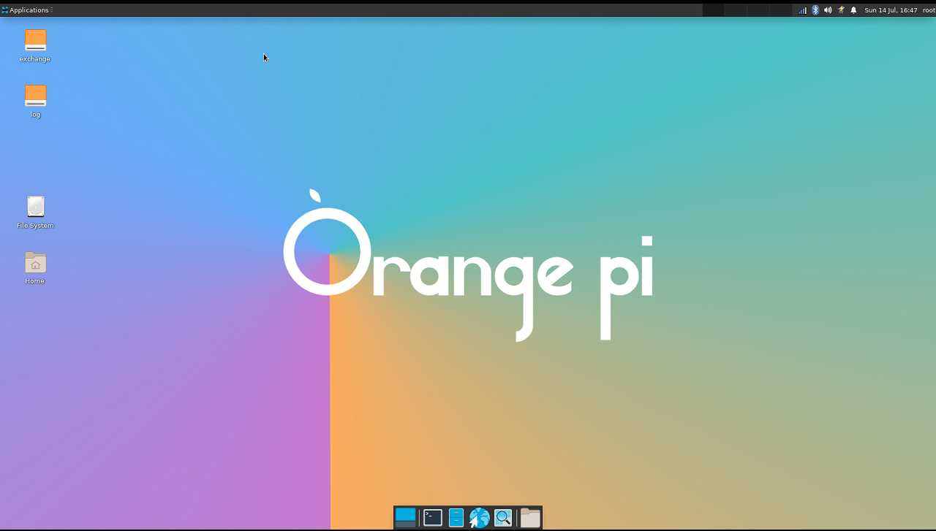Select the log drive desktop icon
Image resolution: width=936 pixels, height=531 pixels.
pos(35,96)
